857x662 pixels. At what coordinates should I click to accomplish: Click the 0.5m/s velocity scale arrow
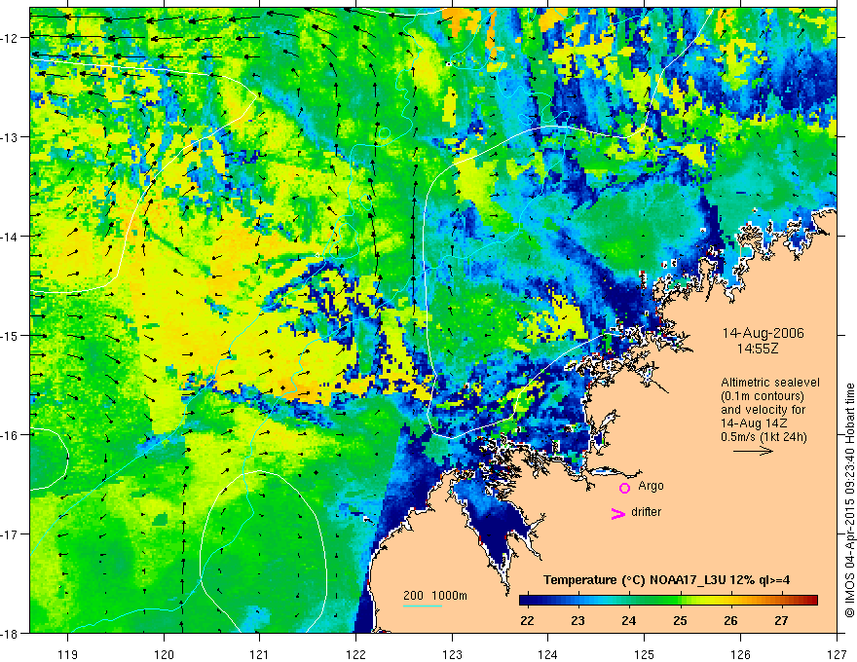(x=753, y=451)
